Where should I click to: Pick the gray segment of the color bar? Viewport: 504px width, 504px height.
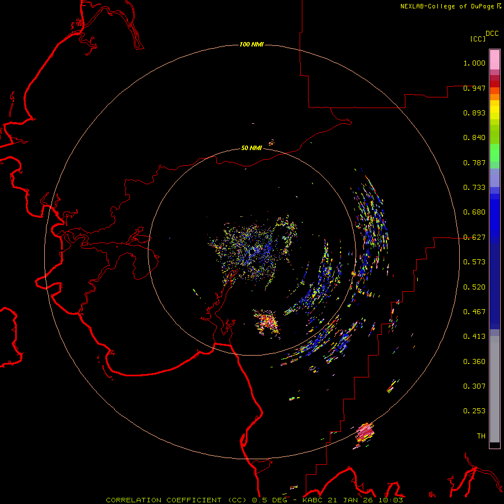point(494,389)
